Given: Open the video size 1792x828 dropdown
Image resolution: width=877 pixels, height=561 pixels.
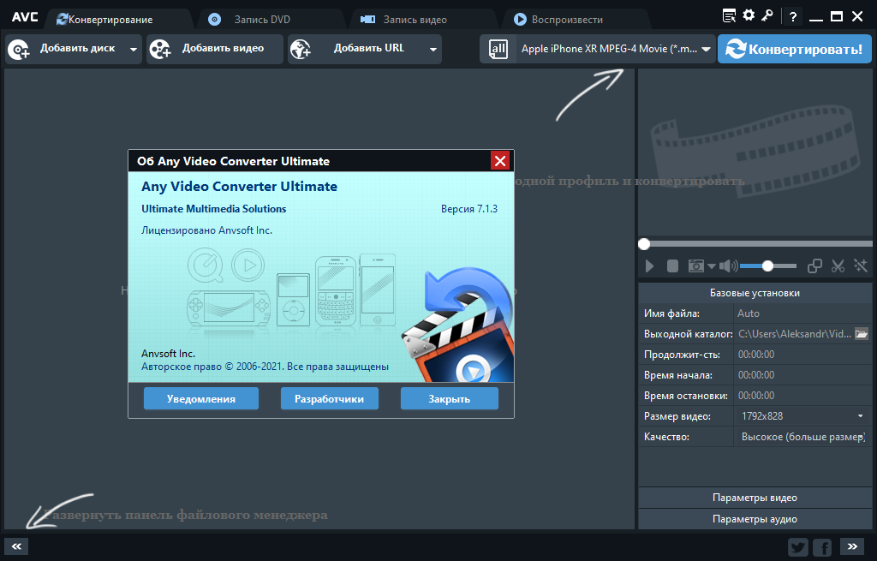Looking at the screenshot, I should [802, 416].
